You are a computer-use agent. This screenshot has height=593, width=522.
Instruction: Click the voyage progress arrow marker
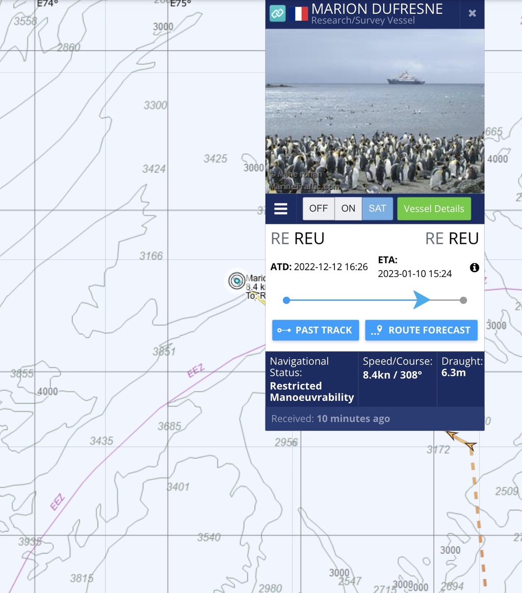click(x=422, y=300)
